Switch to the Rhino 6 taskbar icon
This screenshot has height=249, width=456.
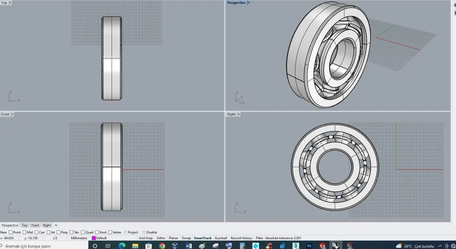pyautogui.click(x=336, y=246)
